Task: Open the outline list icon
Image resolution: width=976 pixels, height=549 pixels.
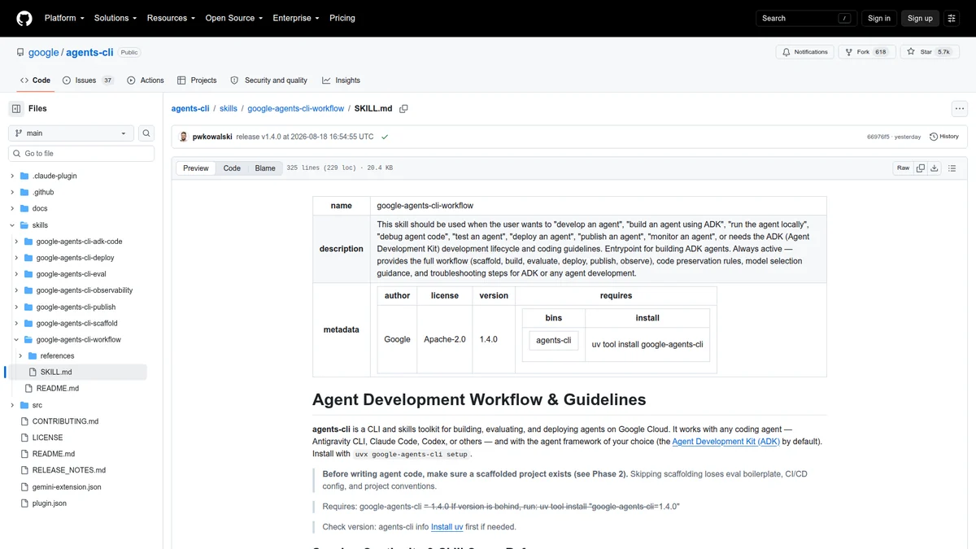Action: click(952, 168)
